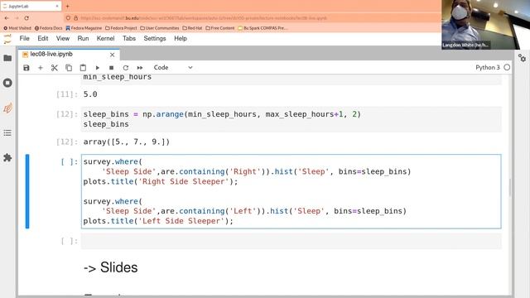Screen dimensions: 530x298
Task: Open the Most Visited bookmark
Action: pos(17,28)
